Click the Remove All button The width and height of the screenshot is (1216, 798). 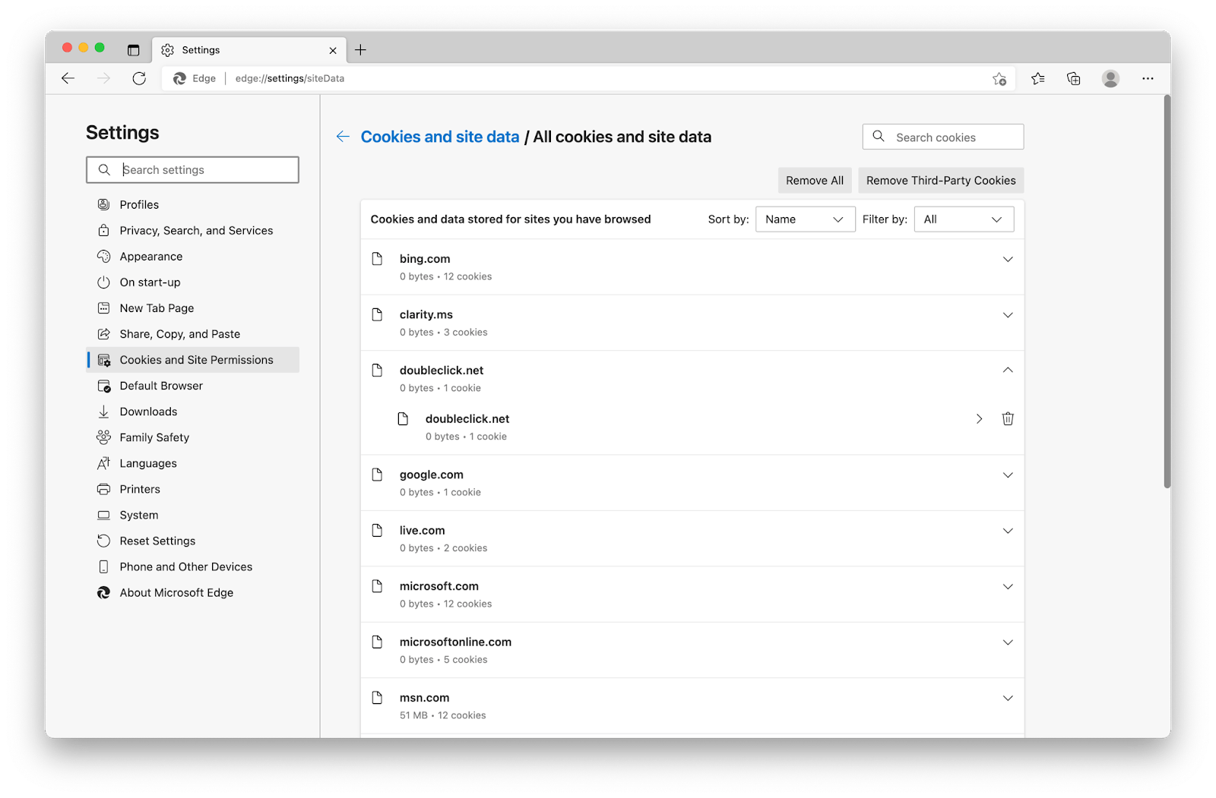pyautogui.click(x=815, y=180)
